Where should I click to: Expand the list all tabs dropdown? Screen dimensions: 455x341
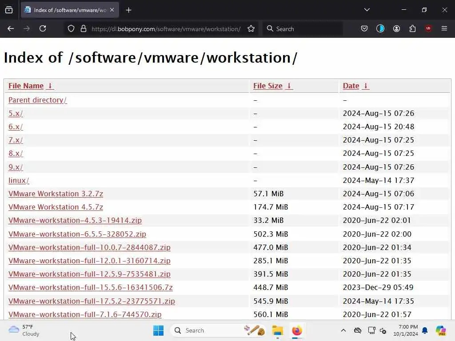[367, 10]
